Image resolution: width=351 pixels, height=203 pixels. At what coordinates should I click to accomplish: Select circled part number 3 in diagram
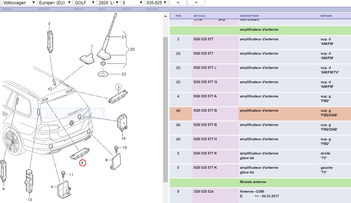(119, 87)
